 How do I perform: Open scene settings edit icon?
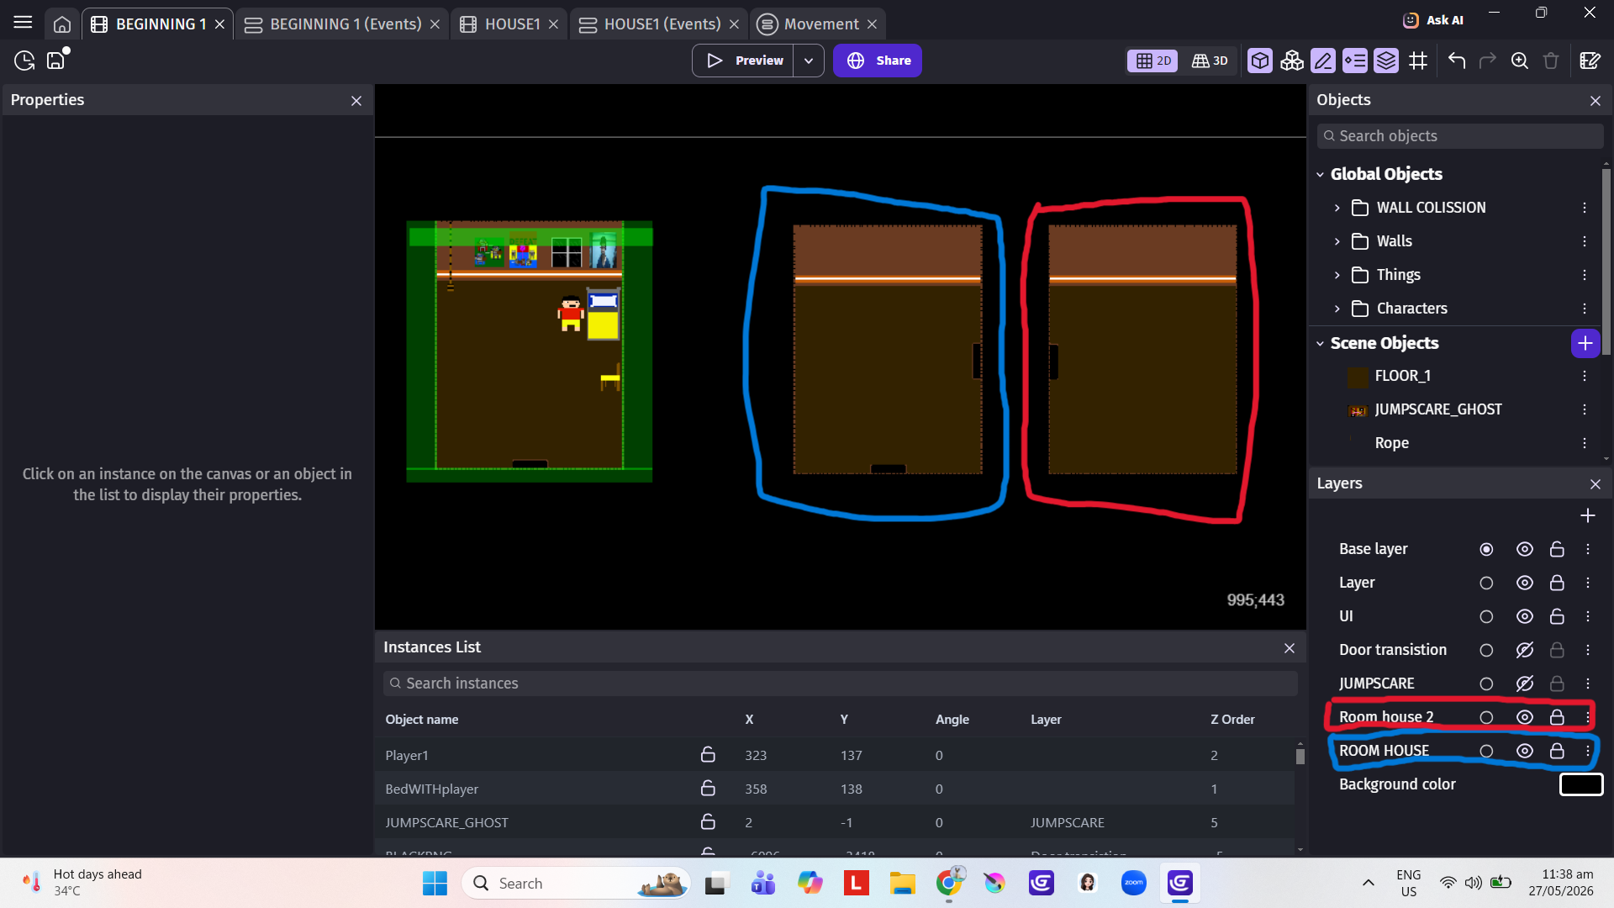[1590, 61]
